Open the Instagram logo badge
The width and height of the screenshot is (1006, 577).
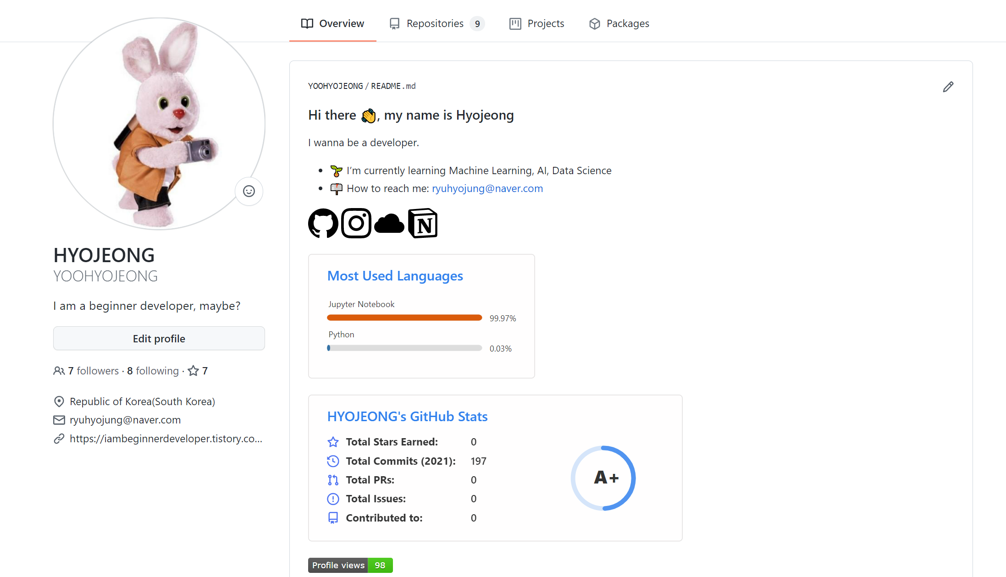pyautogui.click(x=356, y=223)
